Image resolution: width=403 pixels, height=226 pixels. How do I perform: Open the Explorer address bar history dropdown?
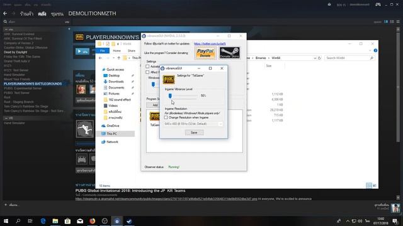coord(315,58)
